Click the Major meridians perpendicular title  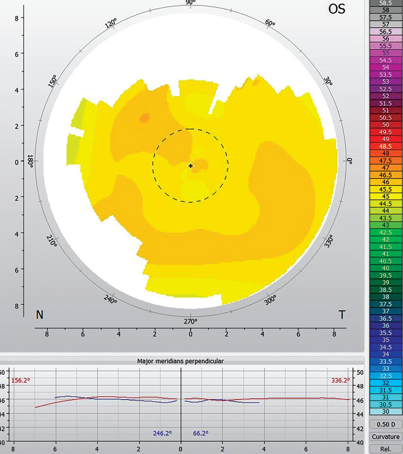[180, 361]
